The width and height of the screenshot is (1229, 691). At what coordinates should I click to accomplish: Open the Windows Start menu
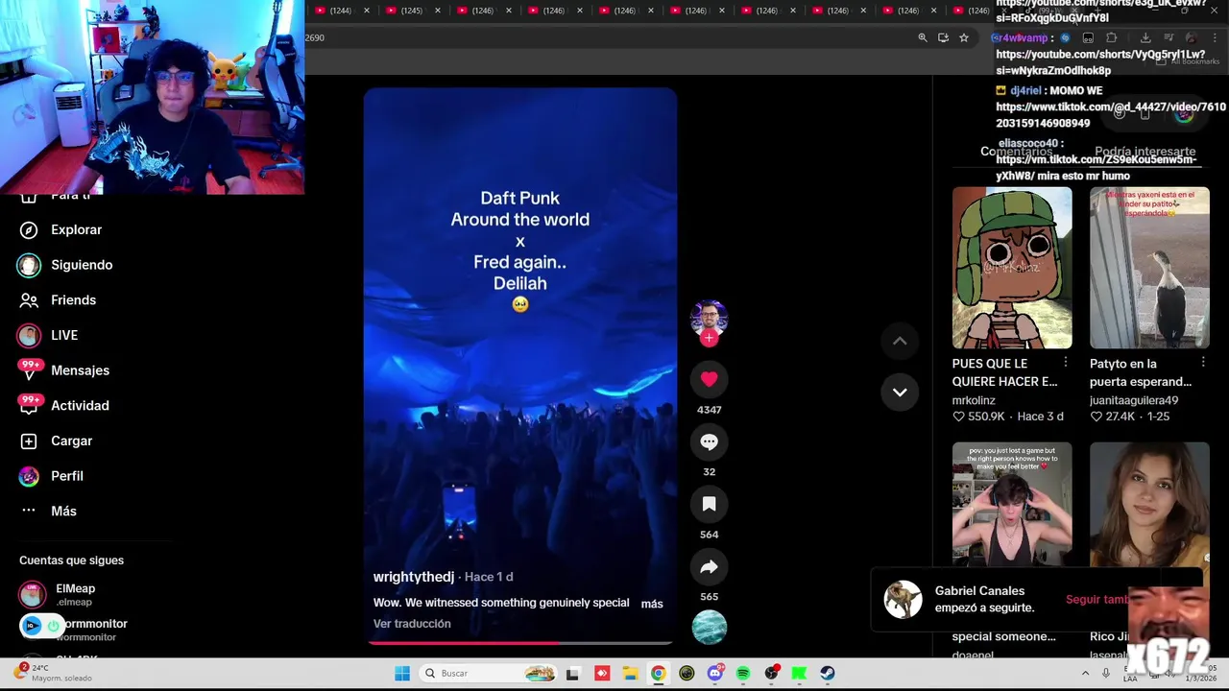[402, 673]
